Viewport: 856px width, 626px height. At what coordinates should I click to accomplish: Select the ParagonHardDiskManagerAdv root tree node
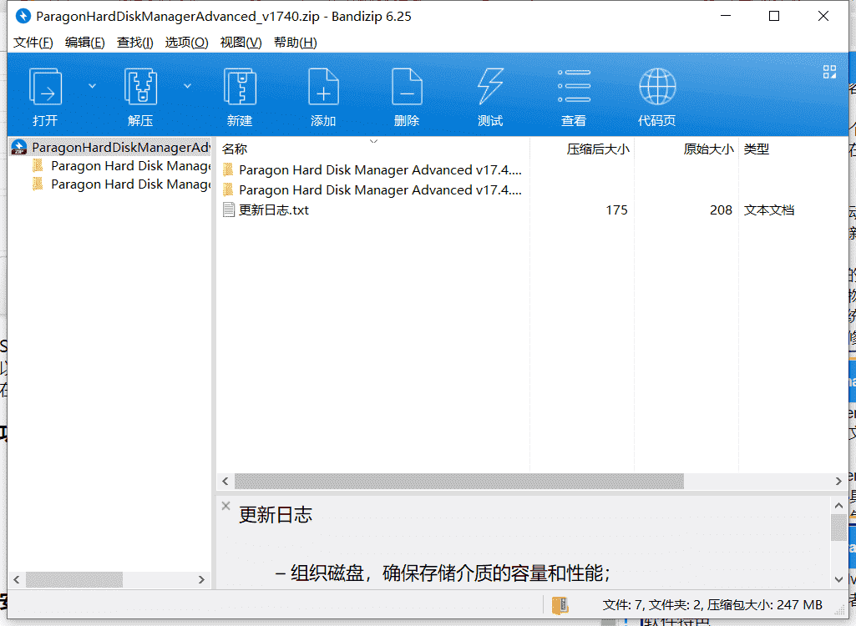110,148
